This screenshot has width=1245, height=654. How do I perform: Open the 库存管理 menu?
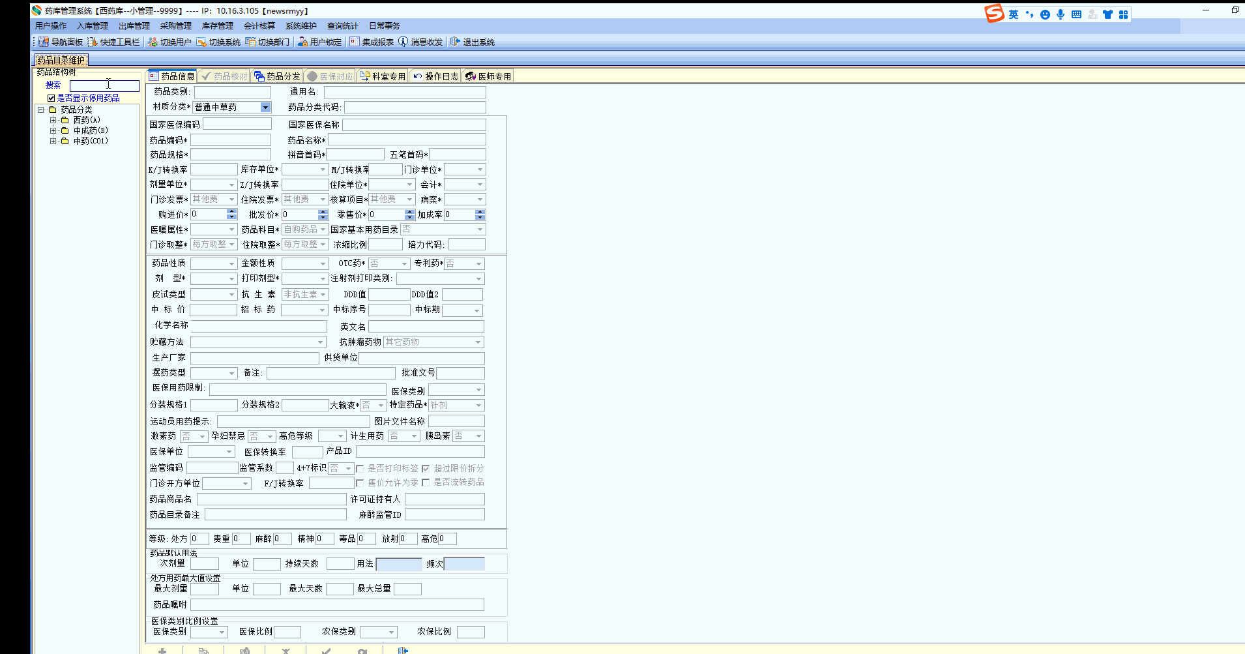coord(218,26)
